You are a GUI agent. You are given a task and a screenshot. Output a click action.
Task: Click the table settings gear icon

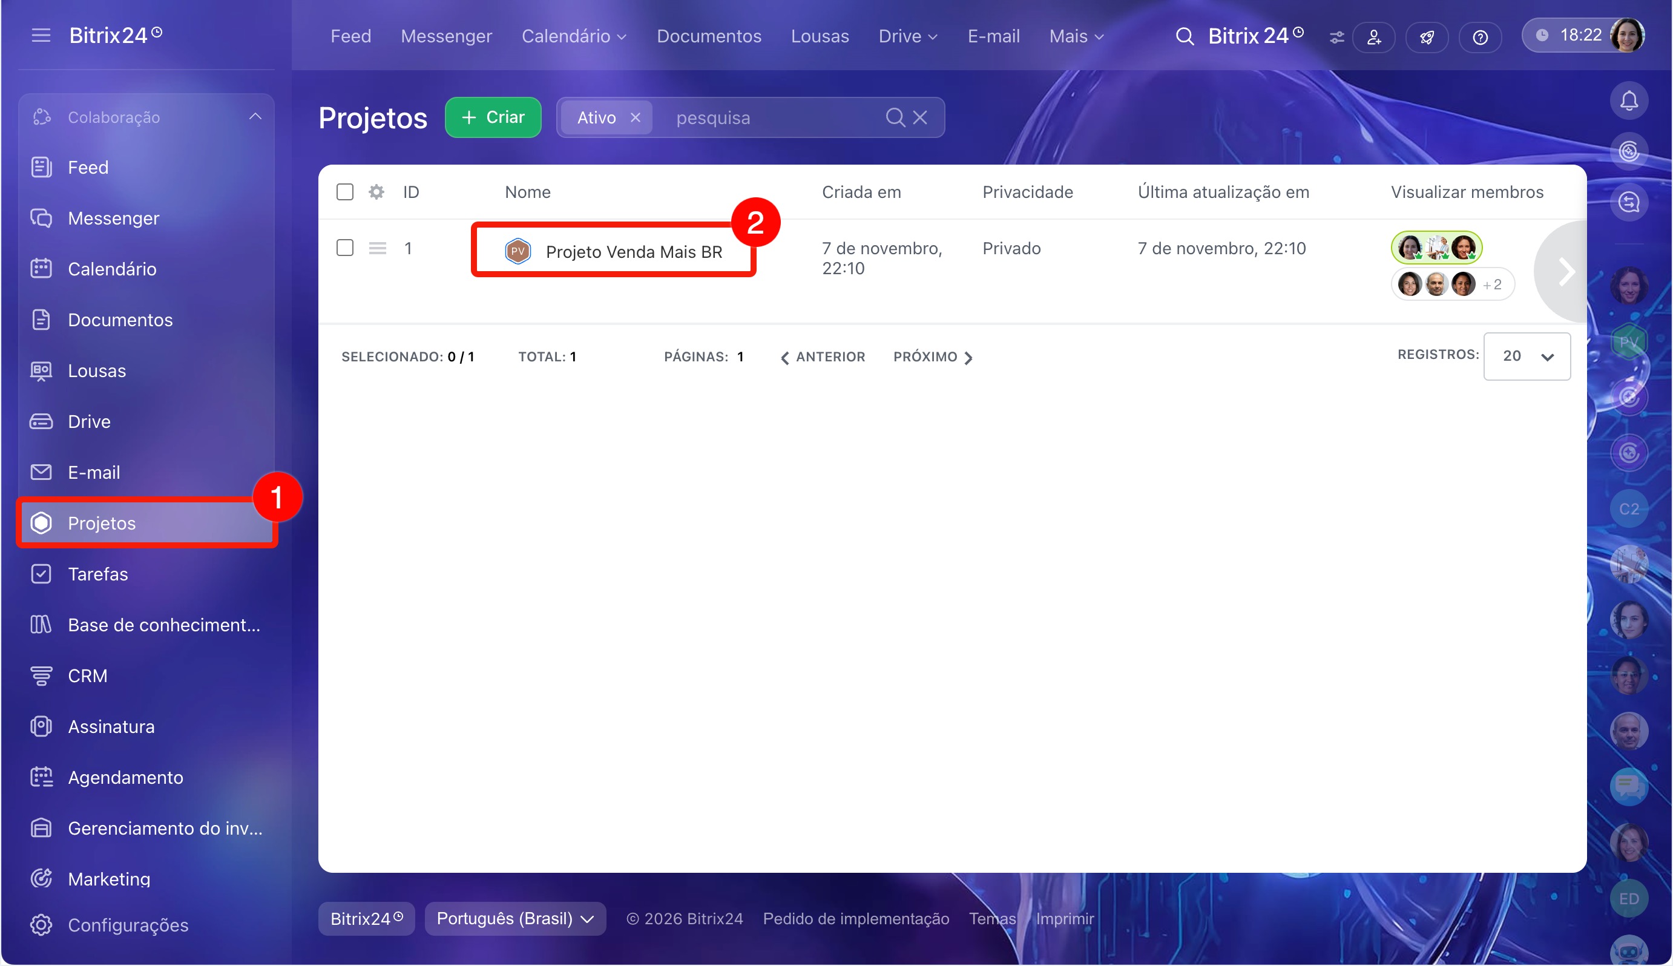pyautogui.click(x=376, y=192)
